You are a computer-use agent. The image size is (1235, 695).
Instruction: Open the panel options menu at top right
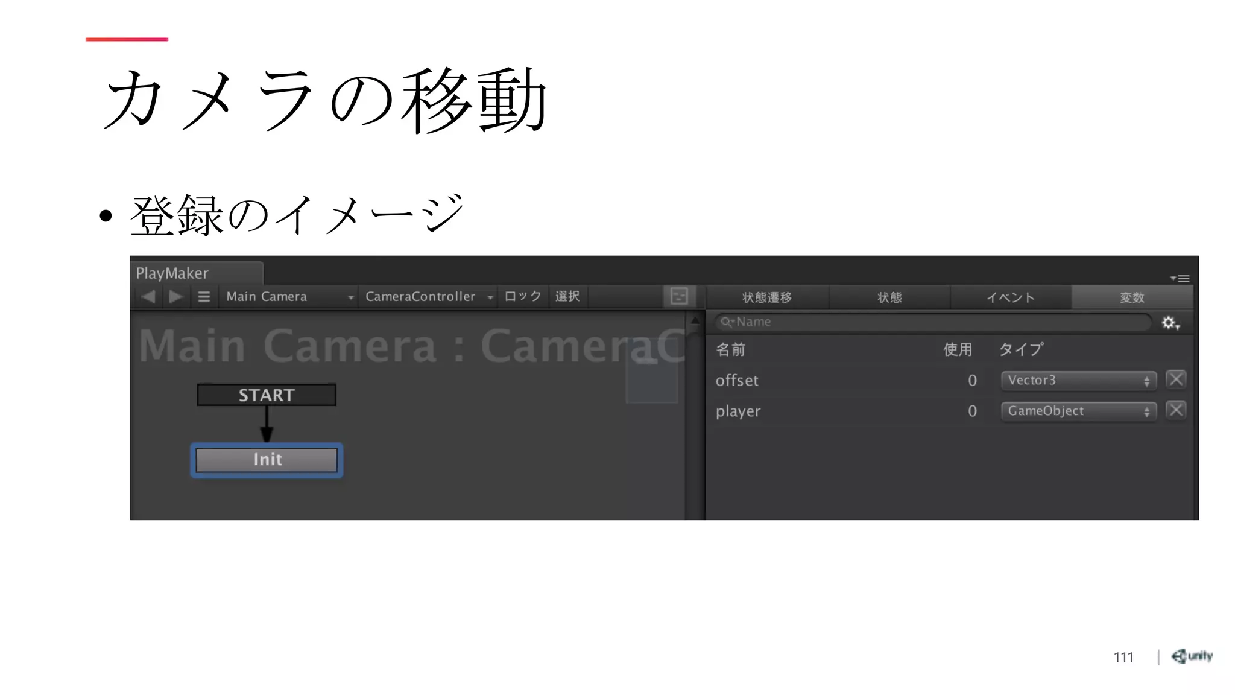pyautogui.click(x=1180, y=278)
